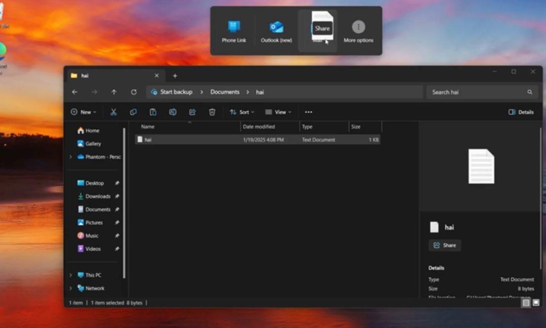Expand This PC in the sidebar
Image resolution: width=546 pixels, height=328 pixels.
[70, 275]
